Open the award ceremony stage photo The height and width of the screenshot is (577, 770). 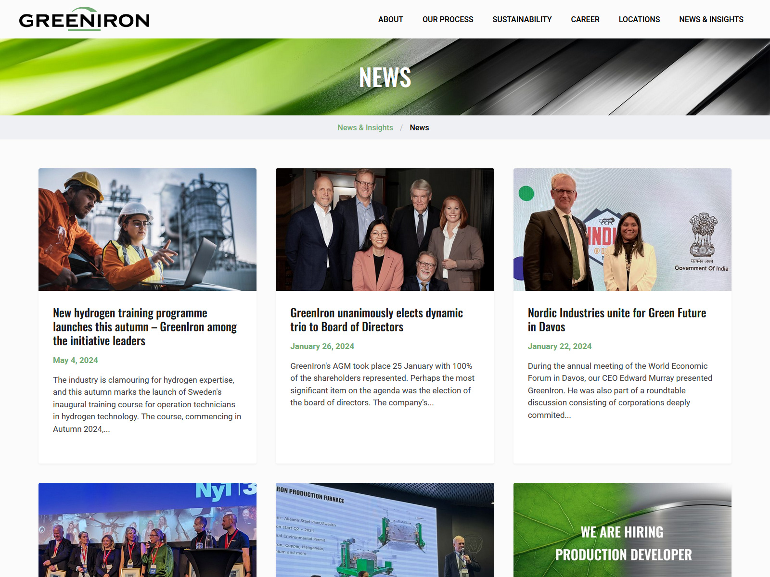[x=147, y=530]
